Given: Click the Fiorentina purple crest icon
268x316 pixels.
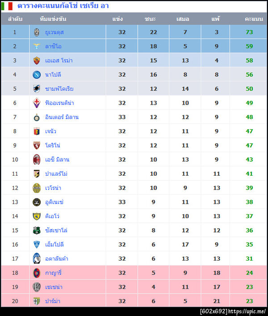Looking at the screenshot, I should pos(37,103).
